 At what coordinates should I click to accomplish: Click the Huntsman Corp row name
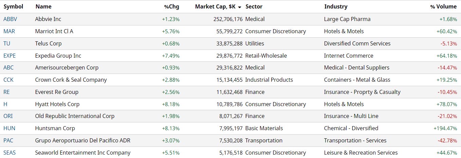[55, 128]
